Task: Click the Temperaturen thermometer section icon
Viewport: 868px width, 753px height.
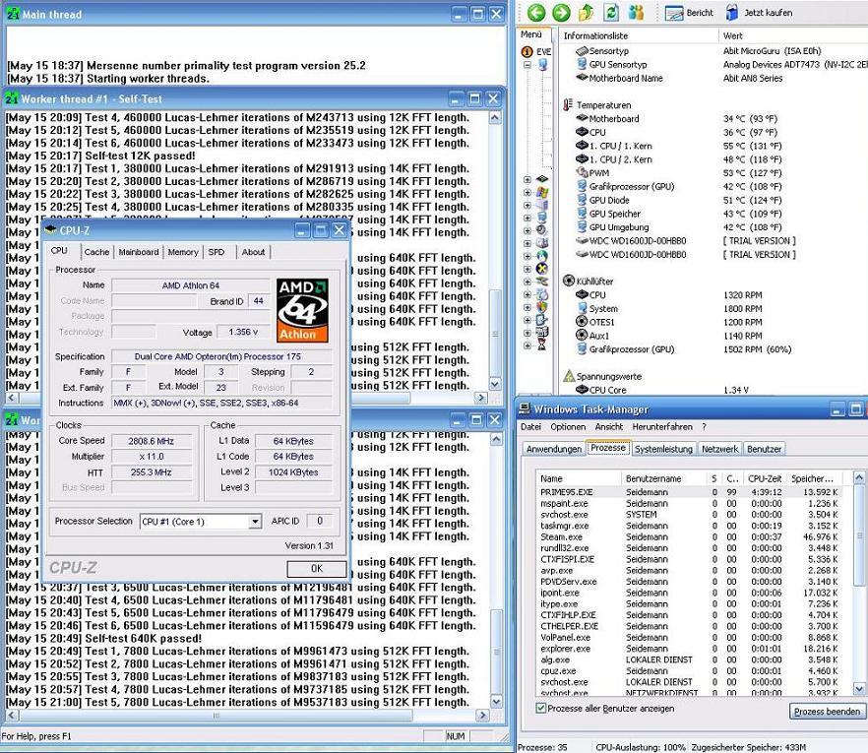Action: (568, 104)
